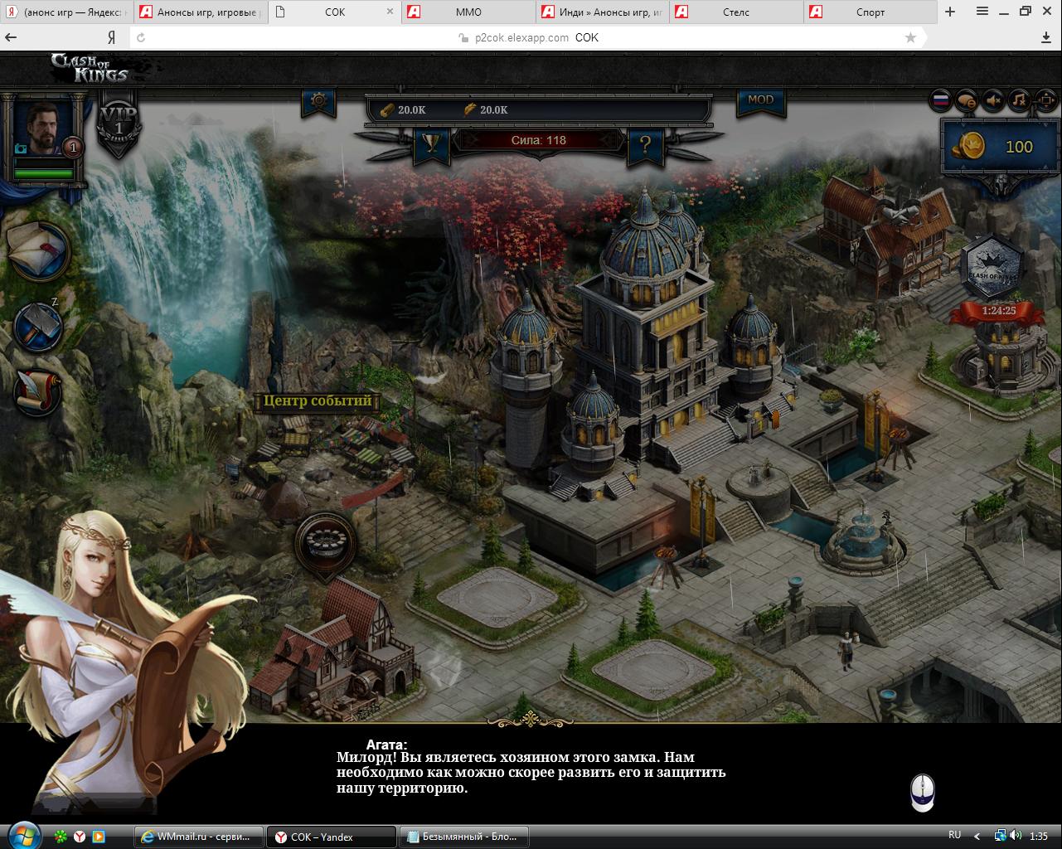Go back with the browser arrow
Screen dimensions: 1062x849
[12, 37]
